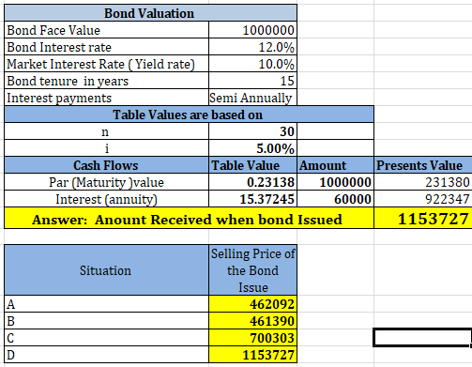Screen dimensions: 472x367
Task: Select the selling price 700303 cell
Action: 252,338
